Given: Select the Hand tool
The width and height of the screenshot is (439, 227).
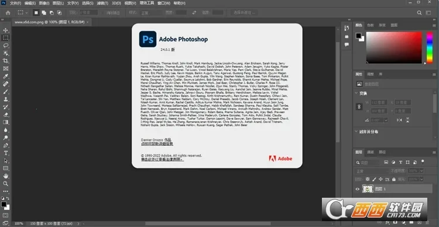Looking at the screenshot, I should pos(6,176).
